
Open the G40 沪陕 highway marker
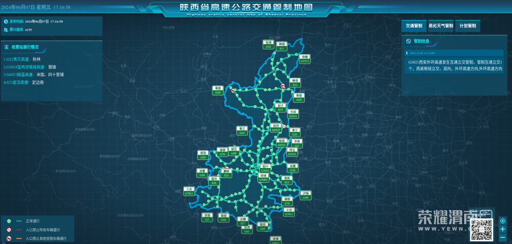pyautogui.click(x=306, y=195)
